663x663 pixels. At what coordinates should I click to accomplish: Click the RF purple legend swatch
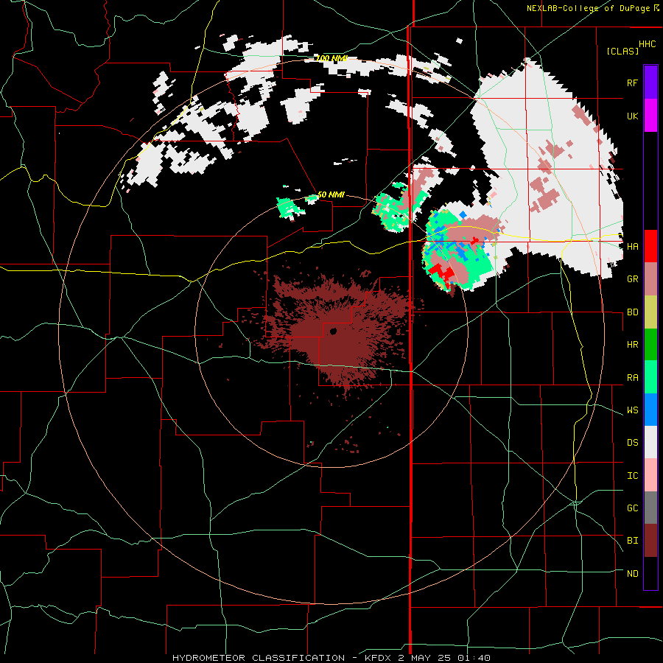point(650,83)
